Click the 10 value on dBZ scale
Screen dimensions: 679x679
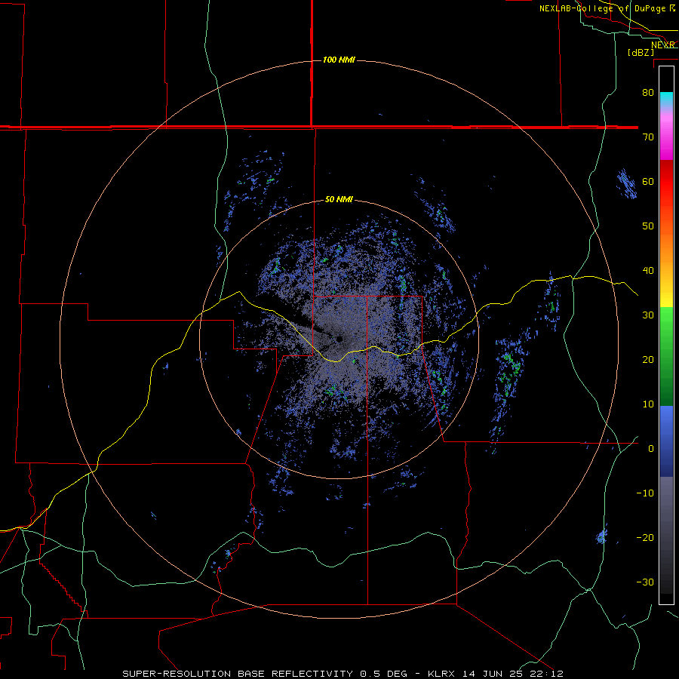(648, 404)
